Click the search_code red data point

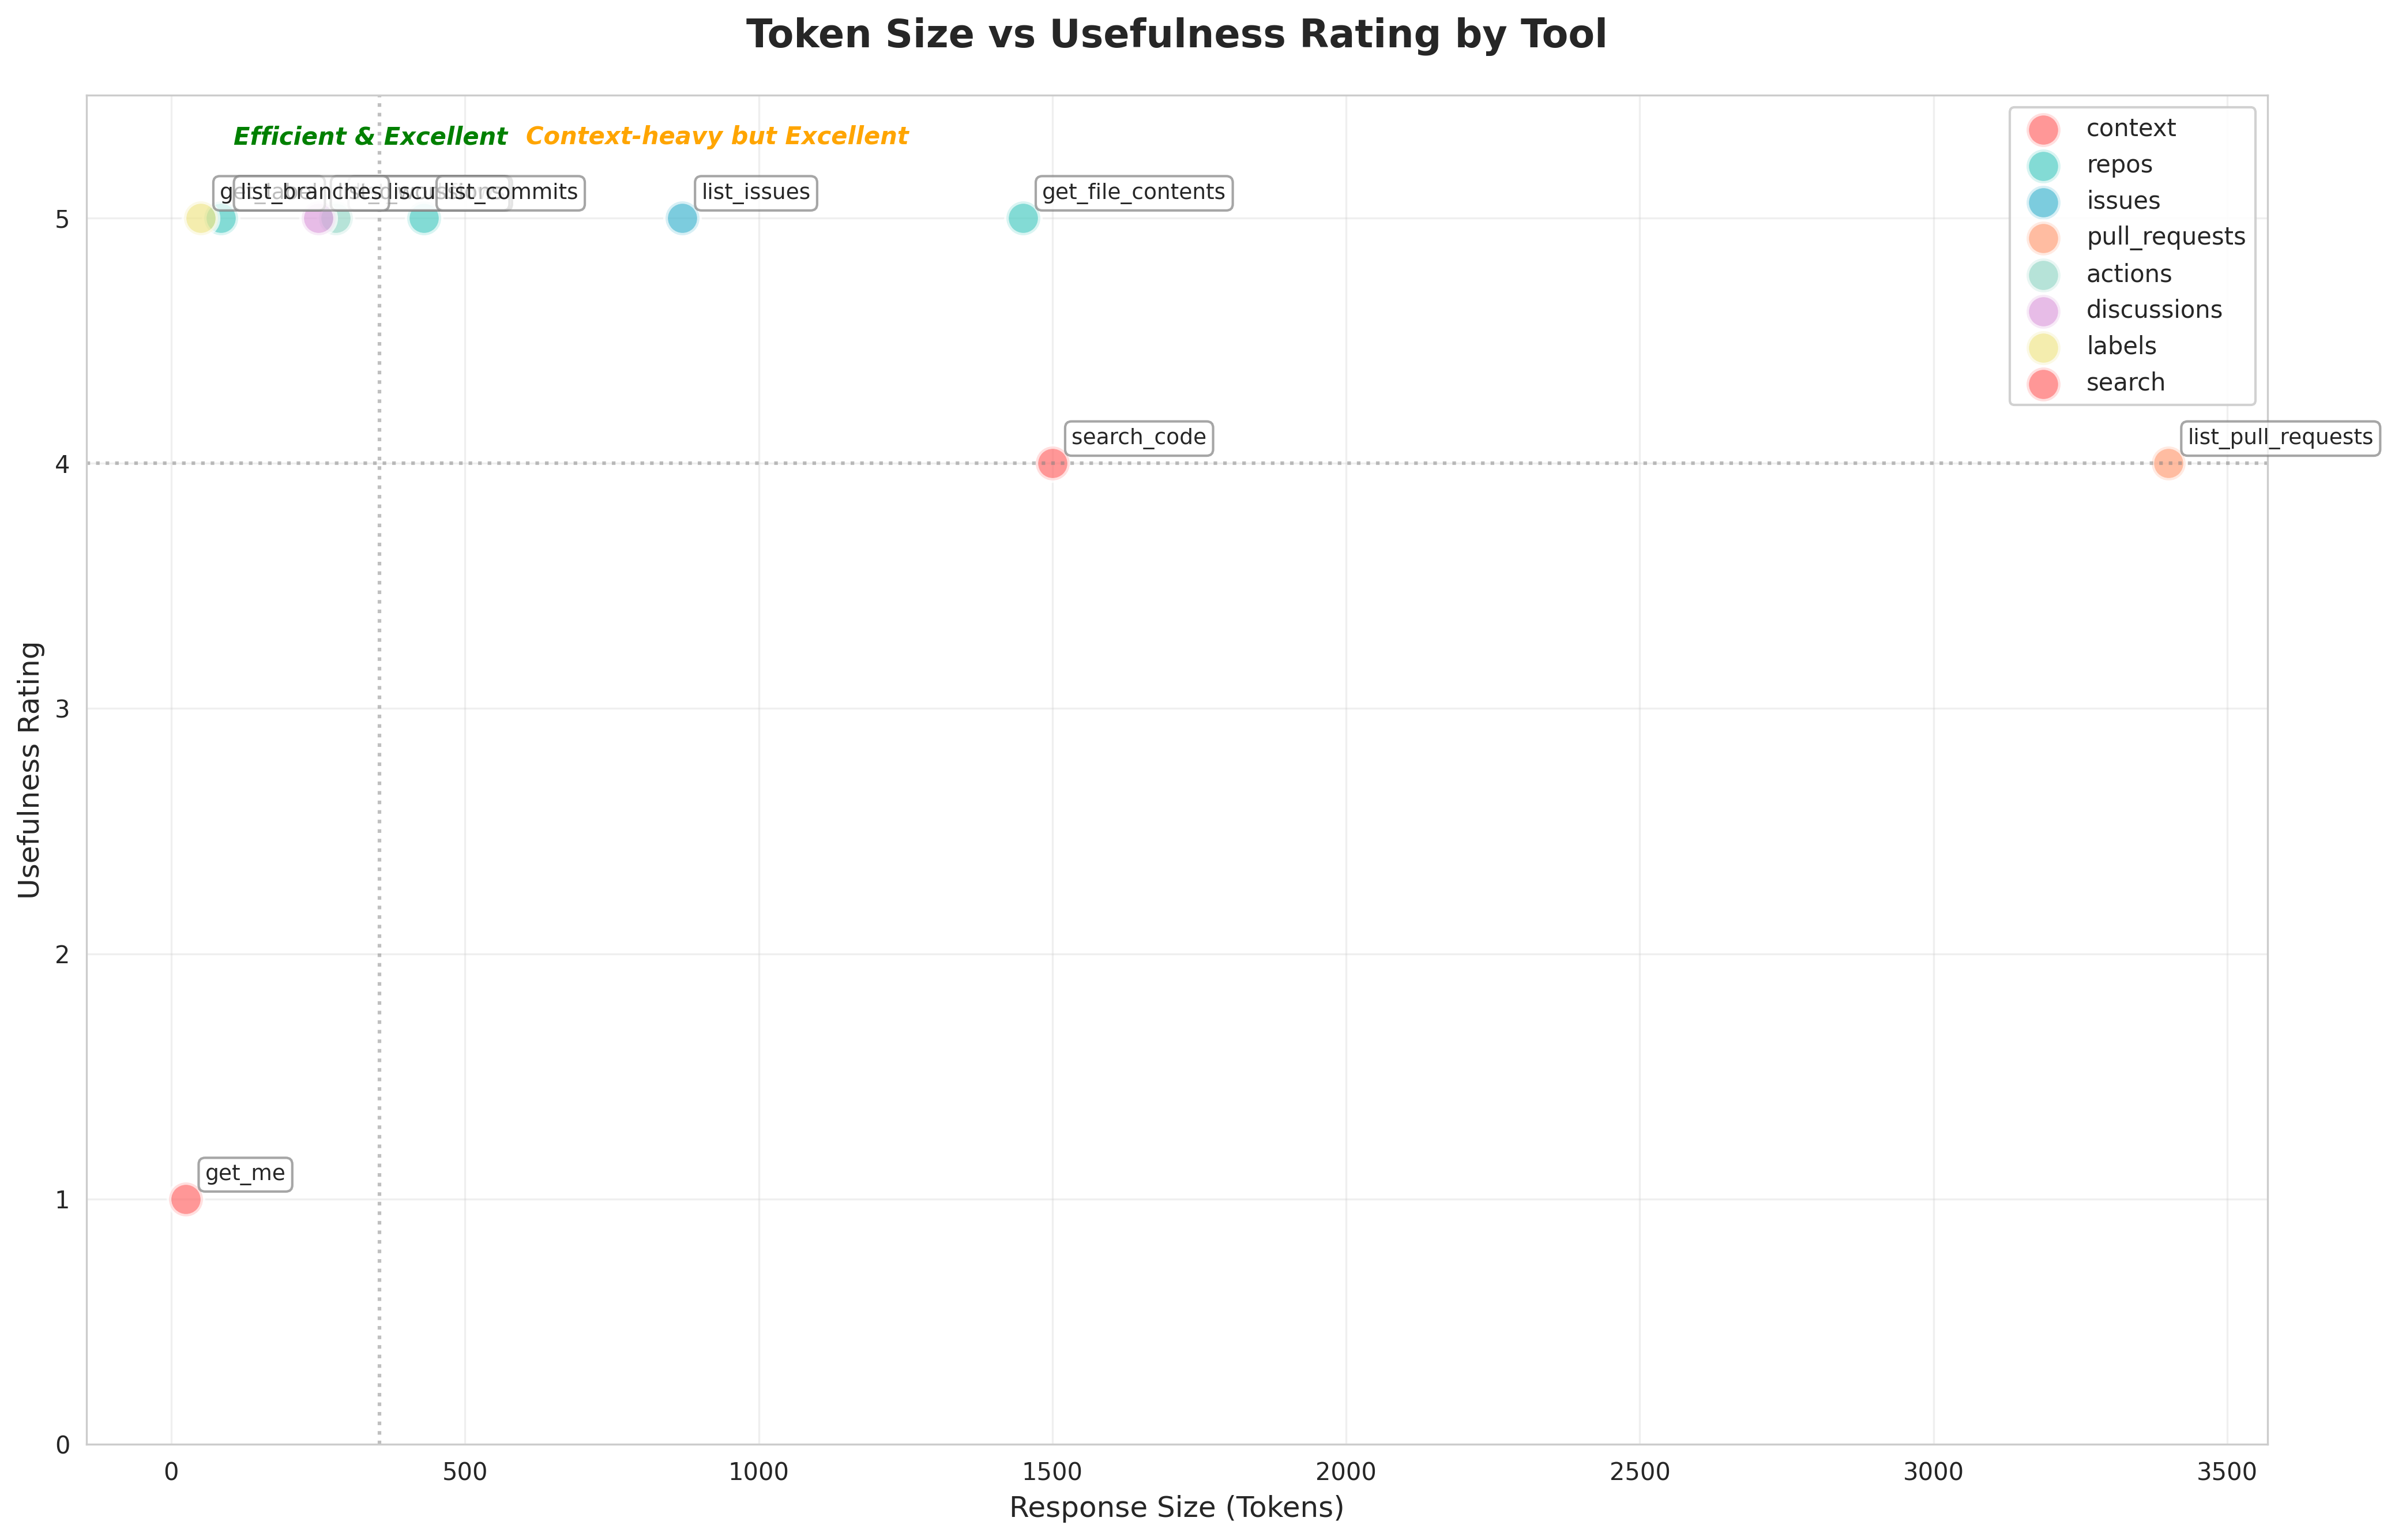1051,463
